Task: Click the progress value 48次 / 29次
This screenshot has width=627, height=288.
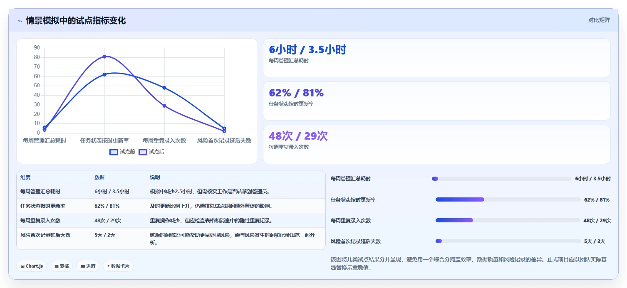Action: (597, 220)
